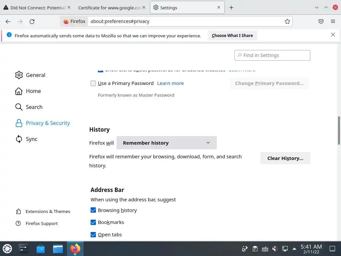The image size is (341, 256).
Task: Click the Home house icon in the sidebar
Action: 19,91
